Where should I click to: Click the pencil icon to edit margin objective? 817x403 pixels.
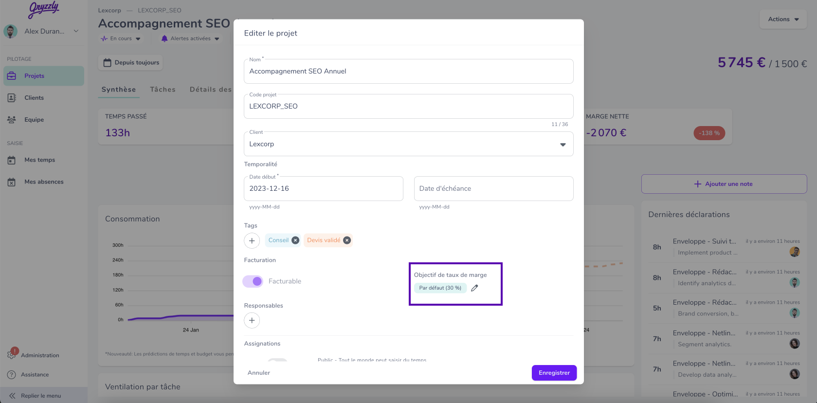coord(474,288)
